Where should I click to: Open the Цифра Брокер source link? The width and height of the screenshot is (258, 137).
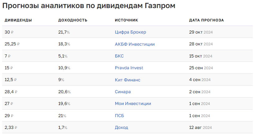pos(130,32)
